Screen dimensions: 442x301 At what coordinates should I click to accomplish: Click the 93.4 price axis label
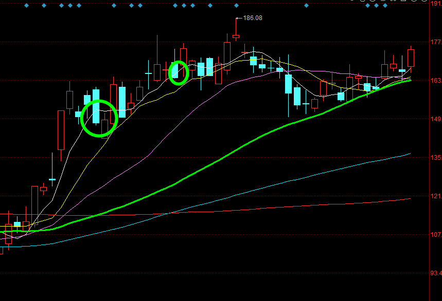(436, 273)
